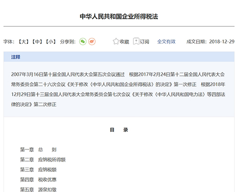Click the 收藏 label text
The width and height of the screenshot is (235, 192).
pyautogui.click(x=125, y=42)
